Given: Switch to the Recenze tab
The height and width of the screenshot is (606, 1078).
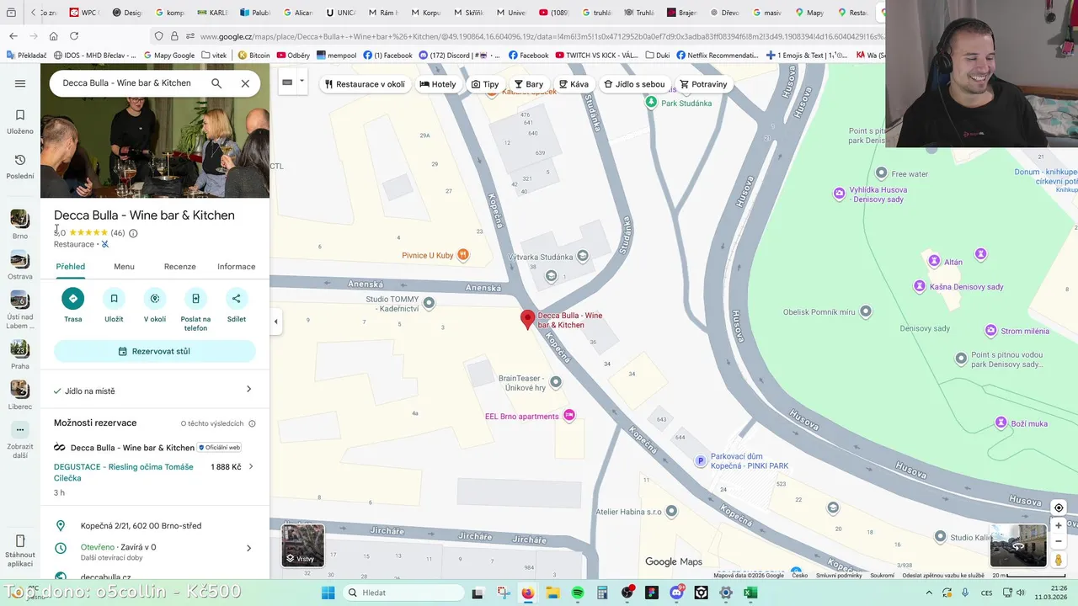Looking at the screenshot, I should [x=179, y=267].
